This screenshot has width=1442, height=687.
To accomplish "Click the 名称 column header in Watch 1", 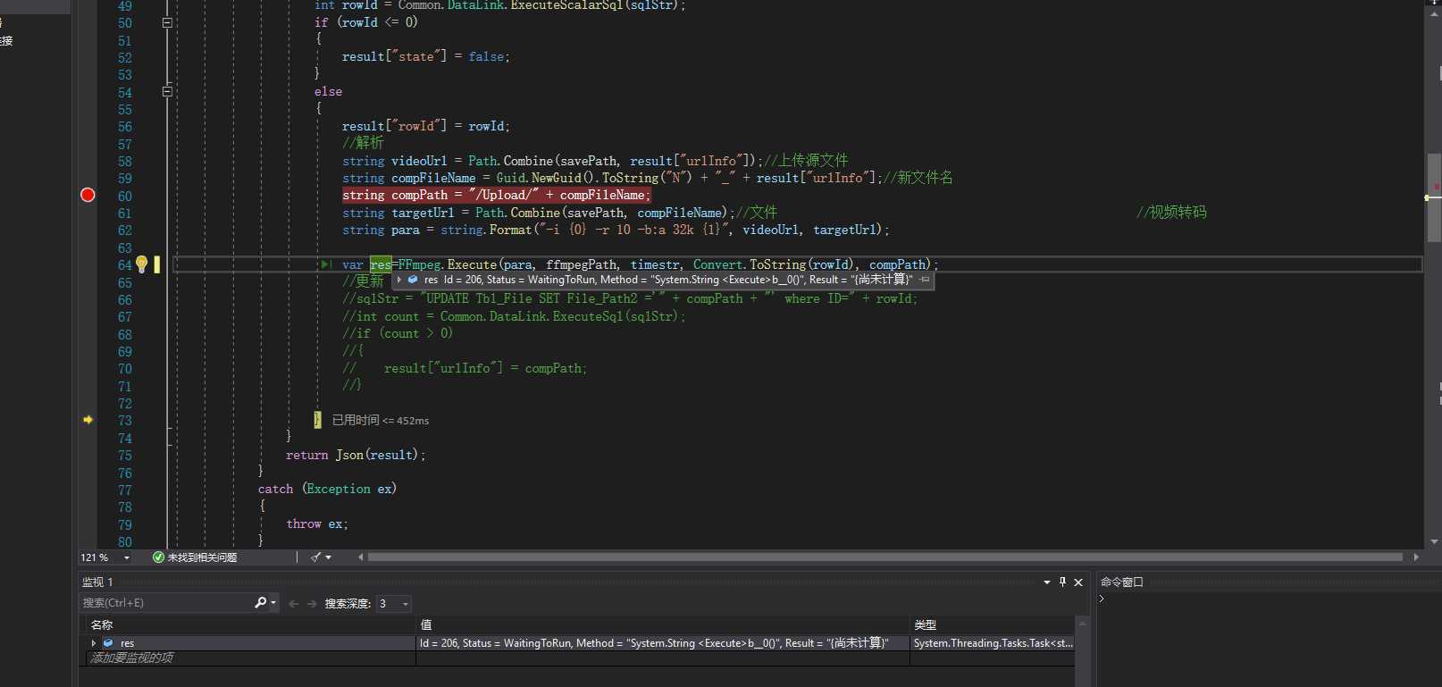I will 102,624.
